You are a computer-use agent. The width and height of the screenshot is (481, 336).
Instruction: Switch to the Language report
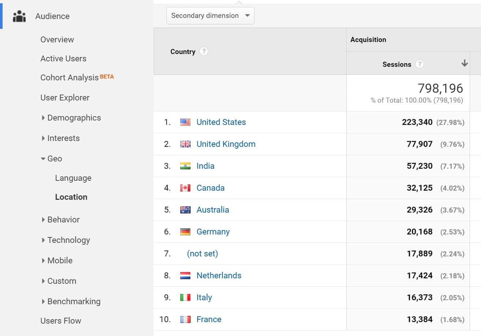[73, 178]
